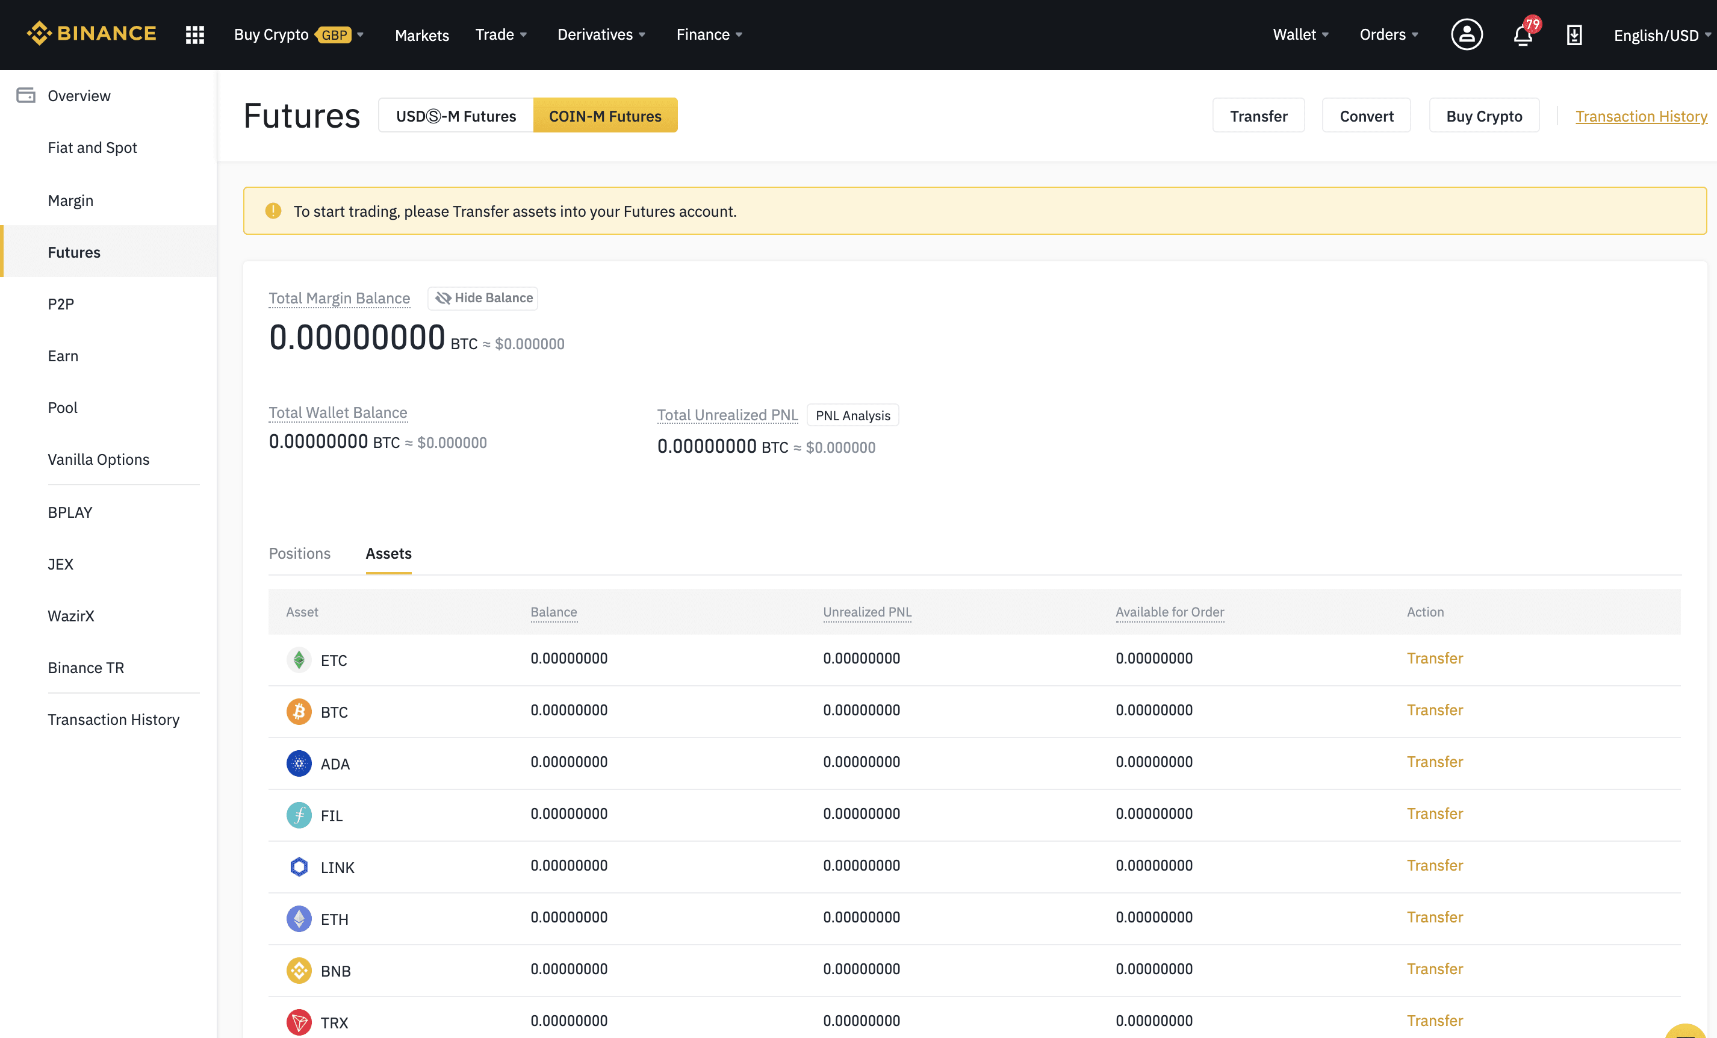This screenshot has width=1717, height=1038.
Task: Click the Total Unrealized PNL label
Action: click(x=727, y=414)
